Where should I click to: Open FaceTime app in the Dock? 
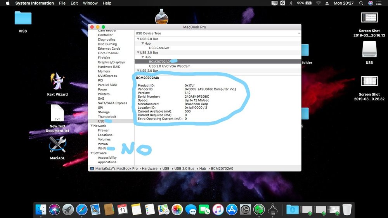coord(204,209)
